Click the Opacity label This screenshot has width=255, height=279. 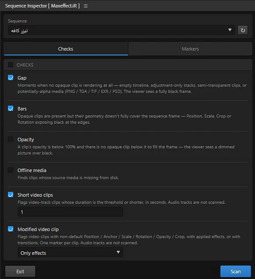pyautogui.click(x=26, y=139)
